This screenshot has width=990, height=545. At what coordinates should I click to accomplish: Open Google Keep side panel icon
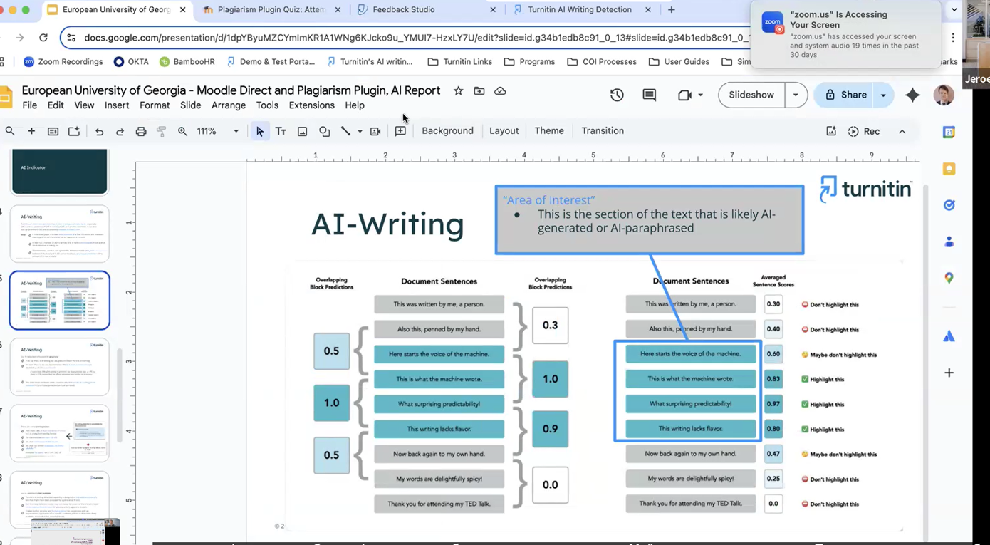(x=949, y=169)
